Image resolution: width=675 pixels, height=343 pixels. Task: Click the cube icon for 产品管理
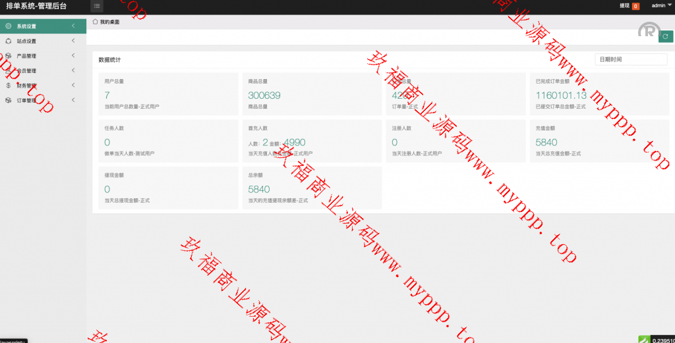pos(8,56)
